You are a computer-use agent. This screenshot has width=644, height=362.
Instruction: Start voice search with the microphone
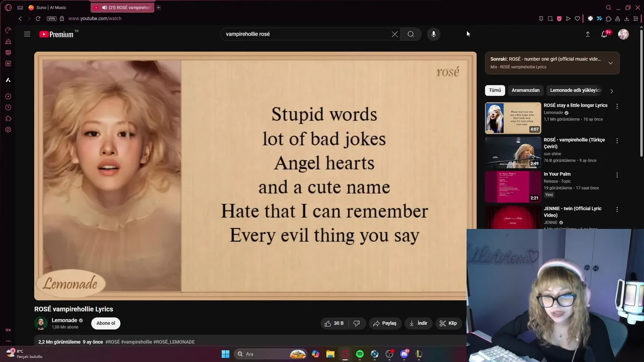434,34
